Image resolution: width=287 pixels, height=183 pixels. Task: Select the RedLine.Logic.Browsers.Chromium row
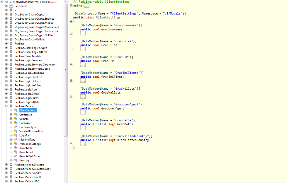click(x=35, y=64)
